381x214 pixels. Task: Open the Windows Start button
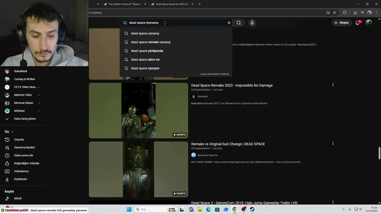[129, 209]
